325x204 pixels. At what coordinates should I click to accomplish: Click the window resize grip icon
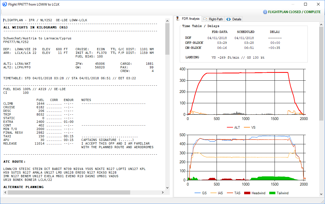point(322,201)
